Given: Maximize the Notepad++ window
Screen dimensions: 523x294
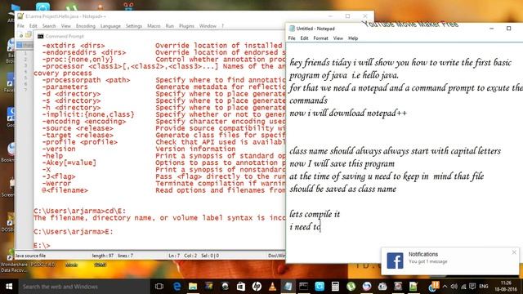Looking at the screenshot, I should pyautogui.click(x=347, y=16).
